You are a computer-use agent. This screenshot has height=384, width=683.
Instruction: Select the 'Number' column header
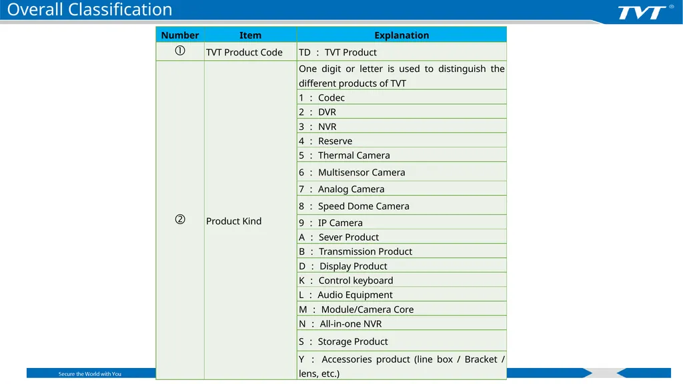[180, 35]
